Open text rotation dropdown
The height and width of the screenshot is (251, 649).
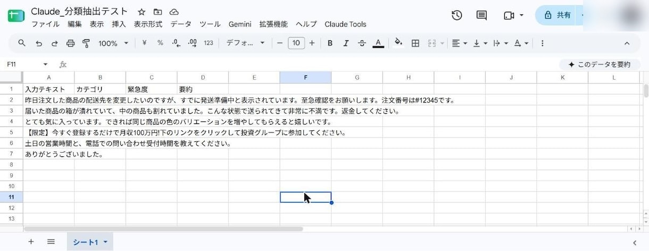coord(521,43)
